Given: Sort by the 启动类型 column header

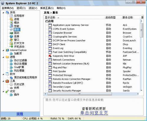Looking at the screenshot, I should [110, 17].
